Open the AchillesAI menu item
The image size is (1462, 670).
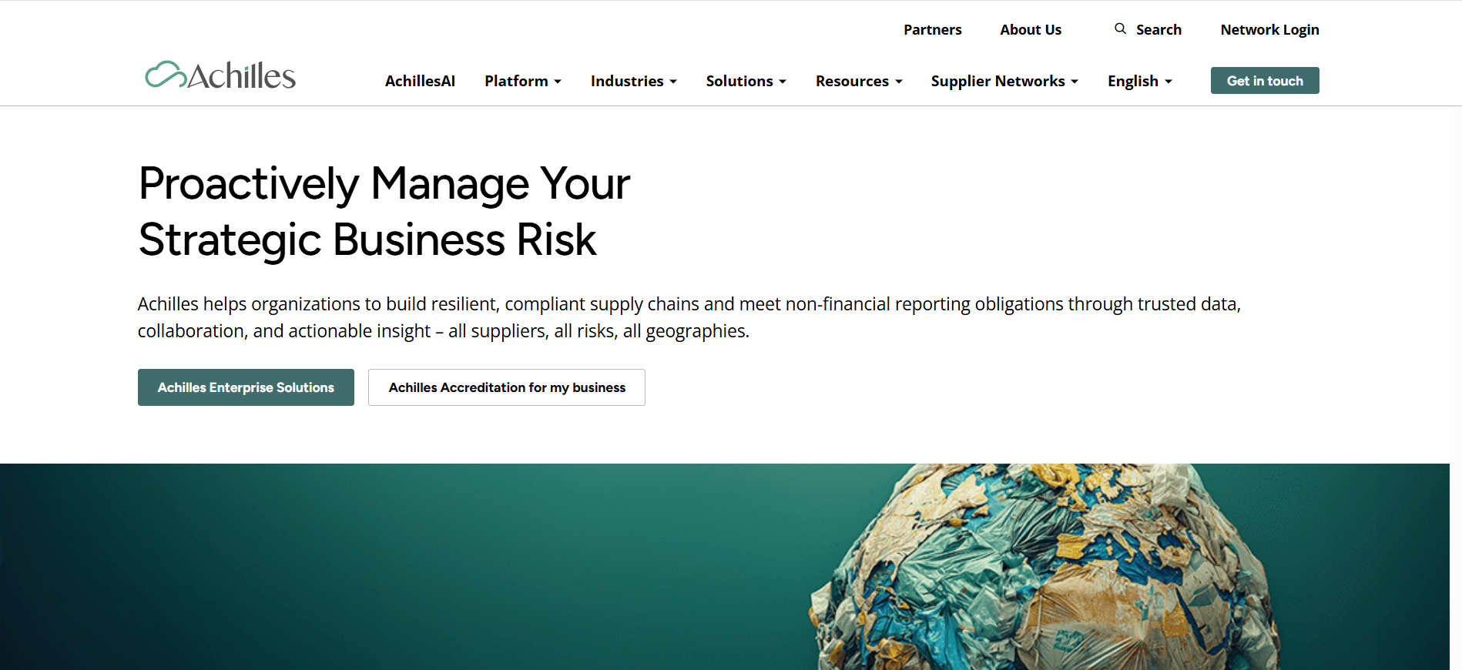pos(420,81)
